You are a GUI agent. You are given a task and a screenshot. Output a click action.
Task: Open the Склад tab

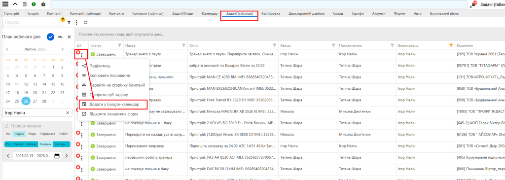coord(338,13)
